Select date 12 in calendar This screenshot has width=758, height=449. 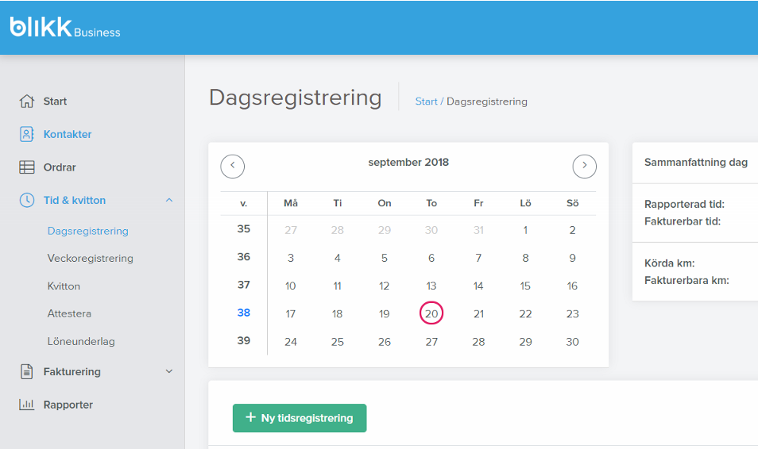[x=385, y=286]
